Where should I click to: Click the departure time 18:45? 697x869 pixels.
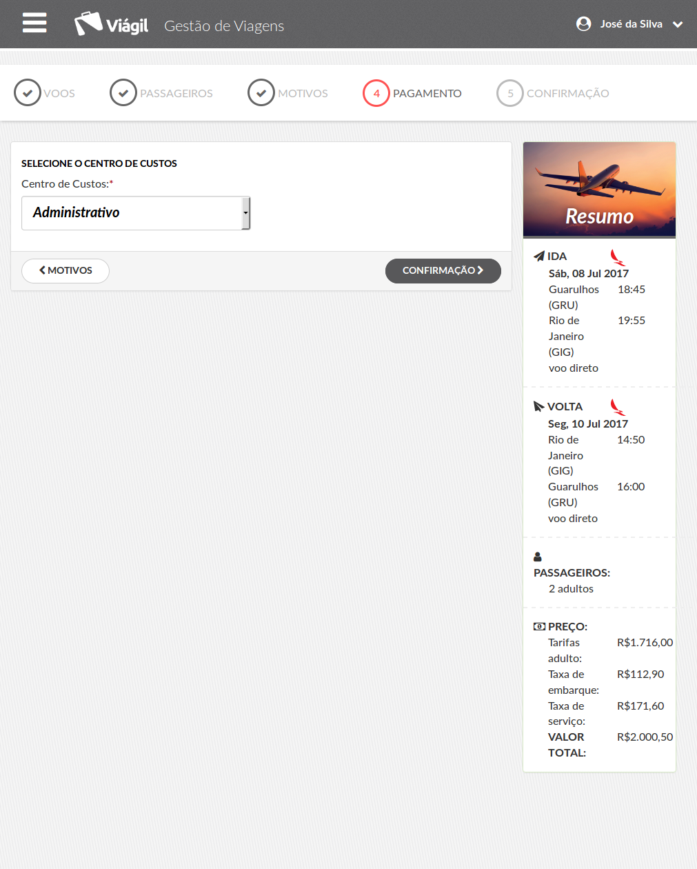coord(632,289)
